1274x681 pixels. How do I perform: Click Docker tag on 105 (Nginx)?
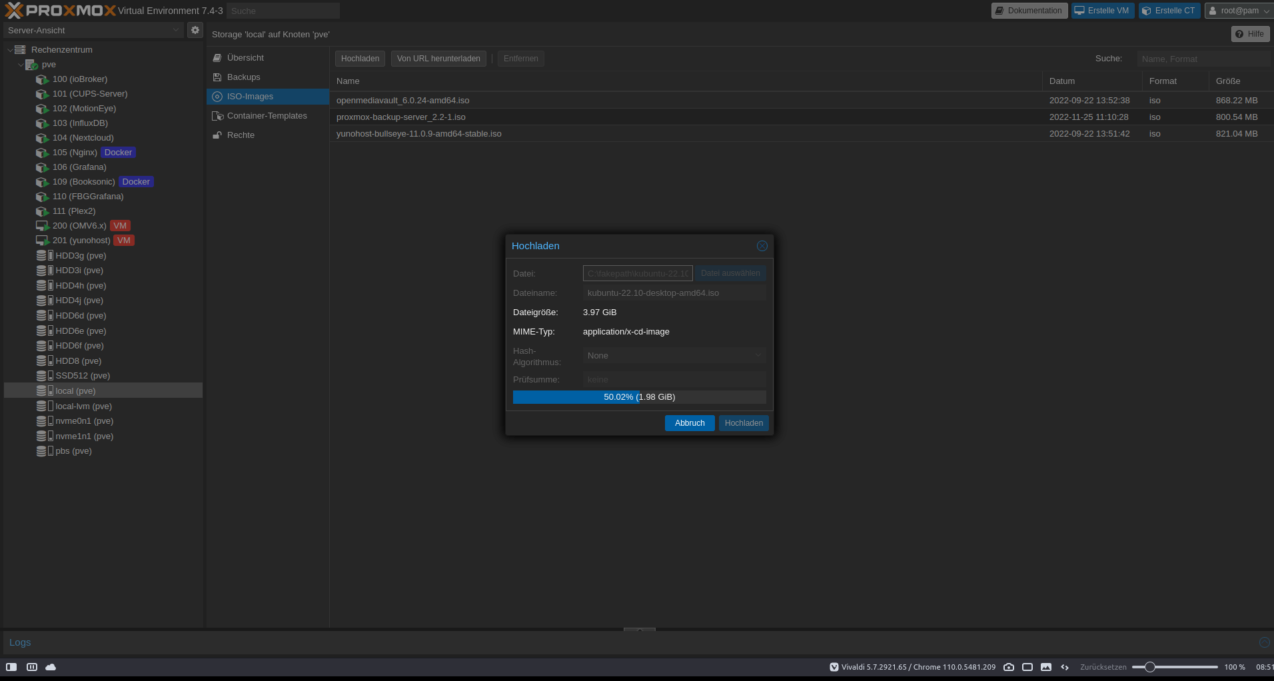(x=118, y=153)
